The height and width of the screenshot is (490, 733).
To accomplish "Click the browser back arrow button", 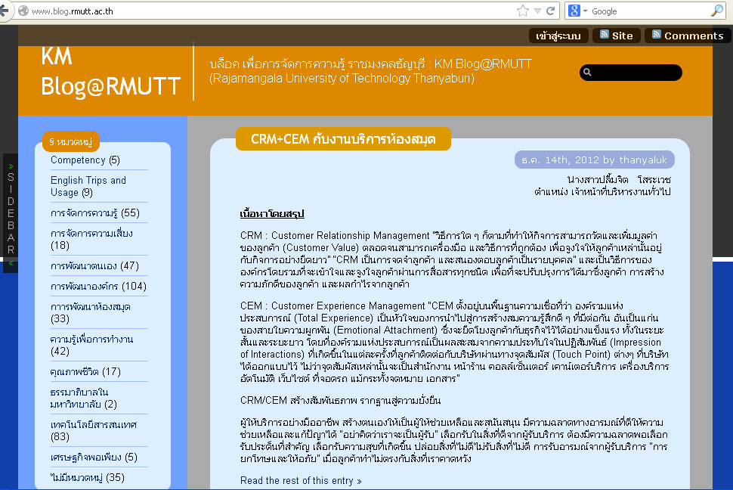I will 4,11.
